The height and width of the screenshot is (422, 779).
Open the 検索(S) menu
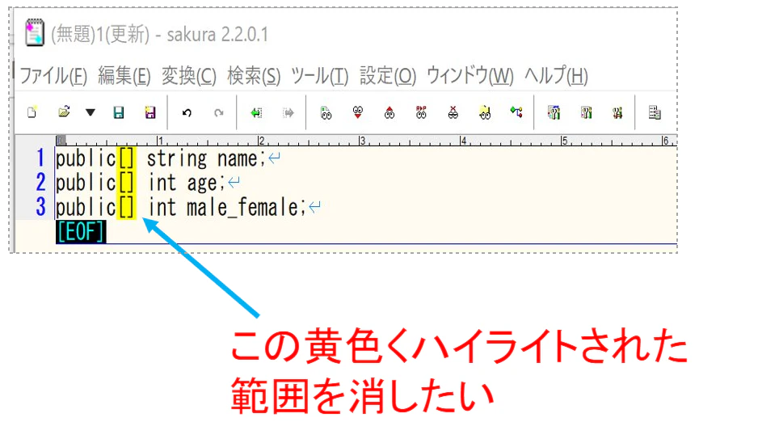[x=254, y=77]
